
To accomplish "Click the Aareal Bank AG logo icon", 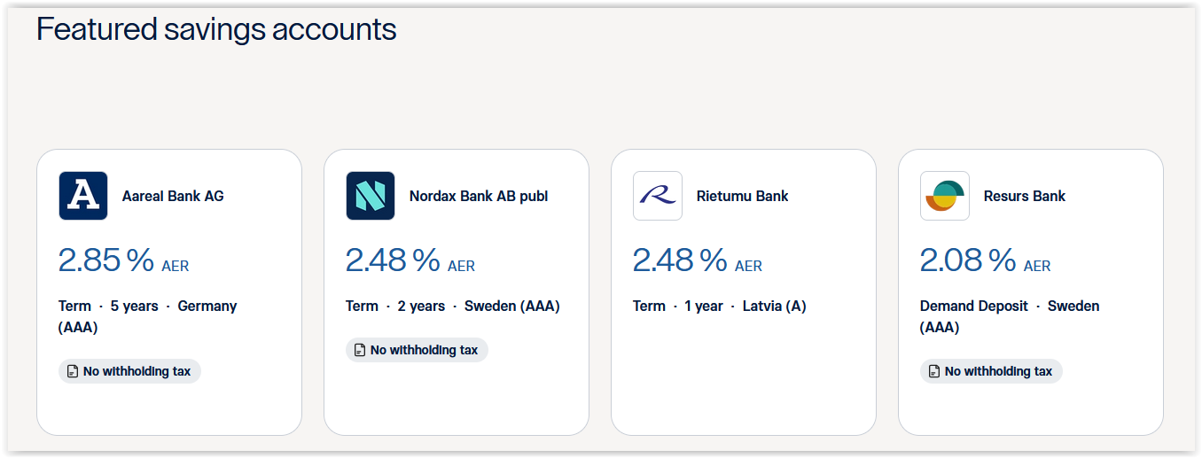I will coord(83,196).
